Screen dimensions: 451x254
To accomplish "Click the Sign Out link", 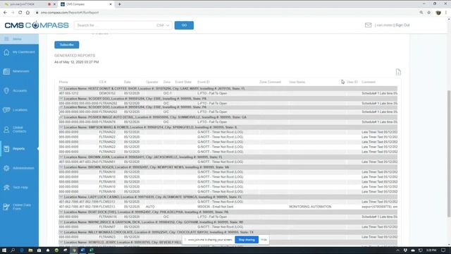I will (x=402, y=25).
